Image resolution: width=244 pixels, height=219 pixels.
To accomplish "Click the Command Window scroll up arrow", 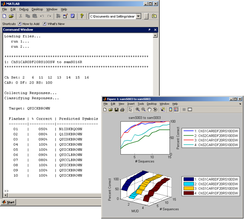I will pos(155,35).
